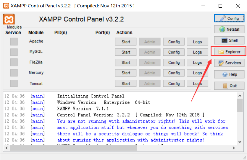Click the Tomcat module name
247x160 pixels.
[36, 84]
